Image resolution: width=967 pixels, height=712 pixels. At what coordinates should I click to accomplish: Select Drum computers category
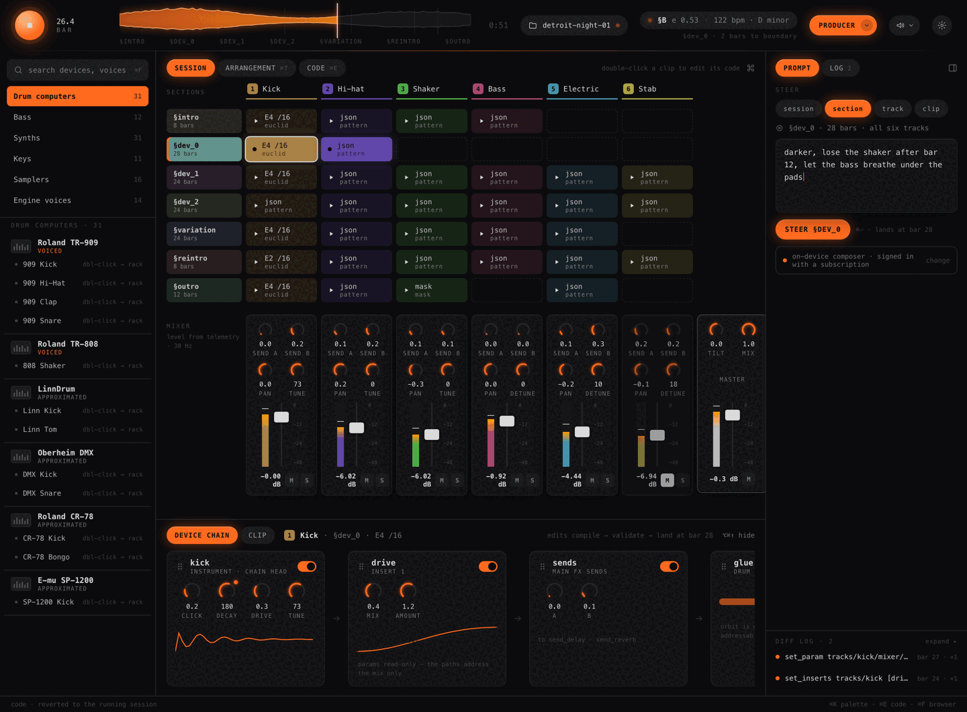[77, 96]
